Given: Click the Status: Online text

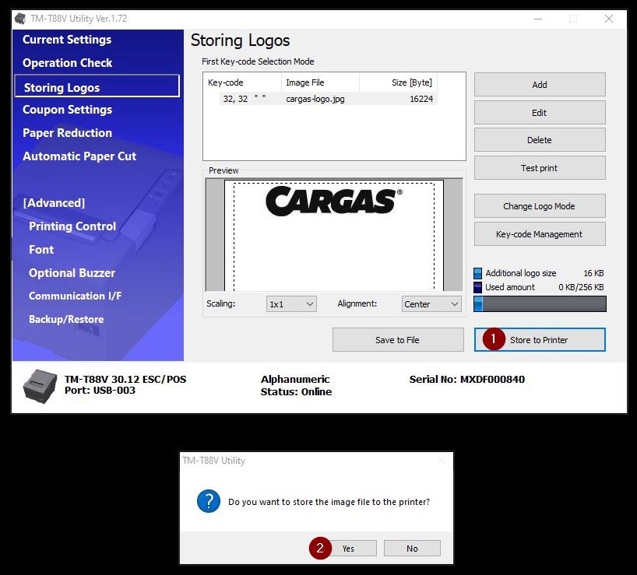Looking at the screenshot, I should tap(296, 391).
